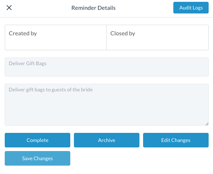Focus the 'Deliver Gift Bags' title field

tap(107, 67)
